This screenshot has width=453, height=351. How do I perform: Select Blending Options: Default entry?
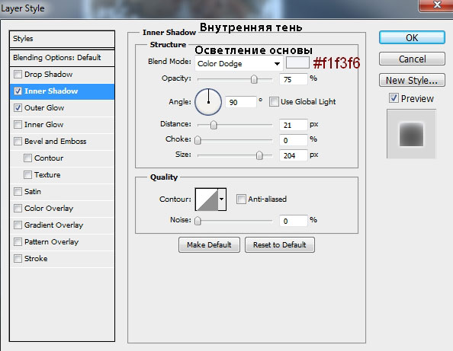[62, 58]
